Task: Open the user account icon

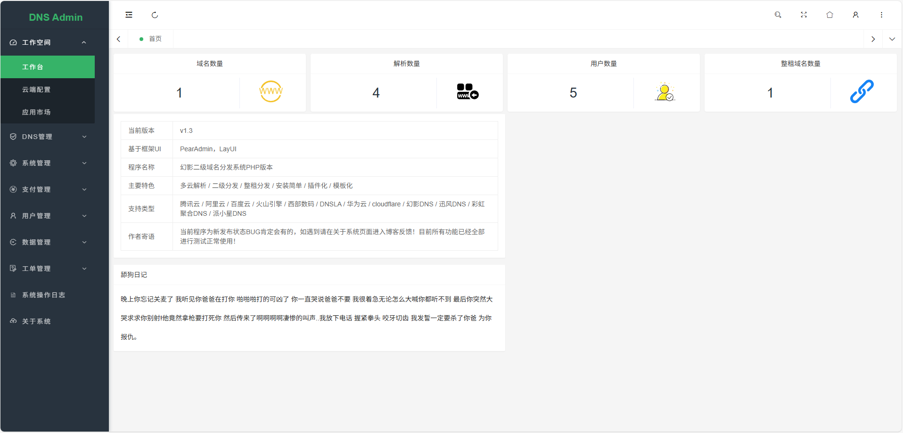Action: (855, 15)
